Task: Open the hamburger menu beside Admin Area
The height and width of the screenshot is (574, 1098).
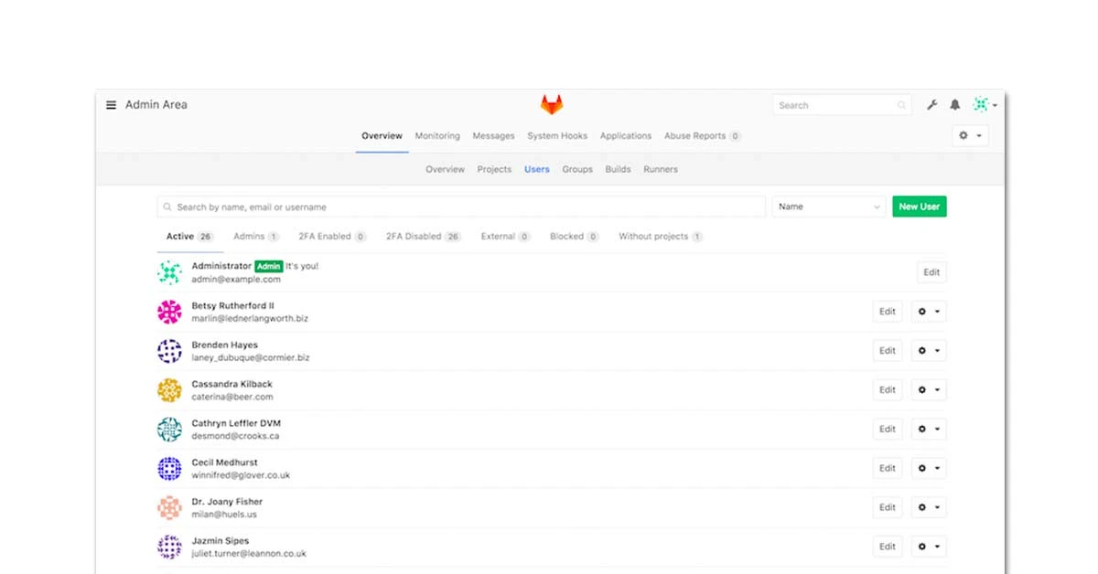Action: coord(111,104)
